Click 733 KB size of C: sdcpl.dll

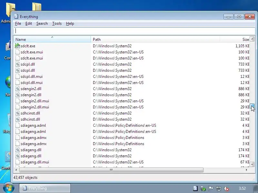(244, 64)
